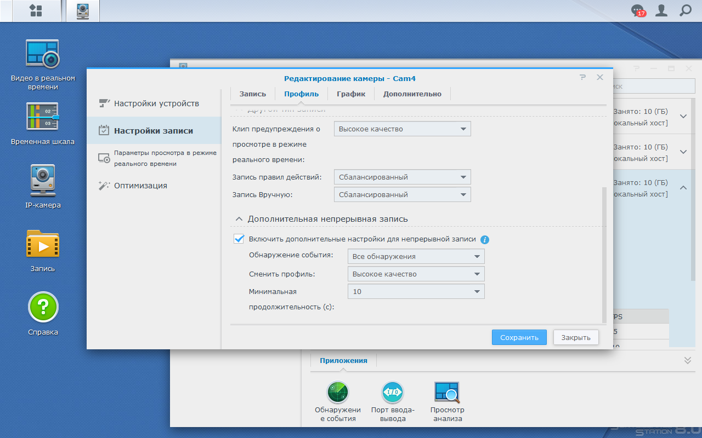Collapse the expanded camera row with up chevron
Screen dimensions: 702x438
click(x=683, y=188)
